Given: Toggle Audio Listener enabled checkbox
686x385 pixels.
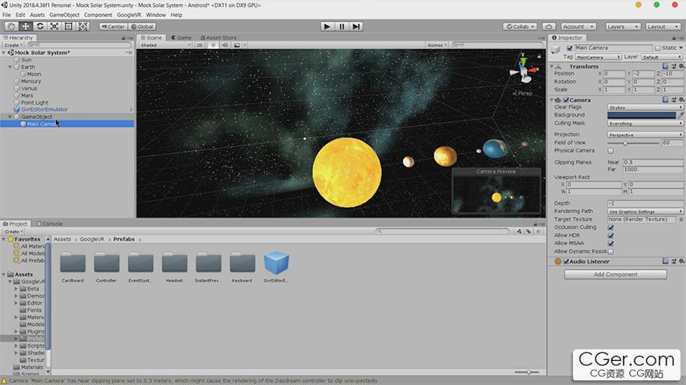Looking at the screenshot, I should tap(566, 261).
